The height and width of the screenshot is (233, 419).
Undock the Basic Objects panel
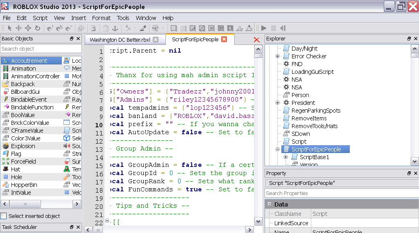point(71,39)
